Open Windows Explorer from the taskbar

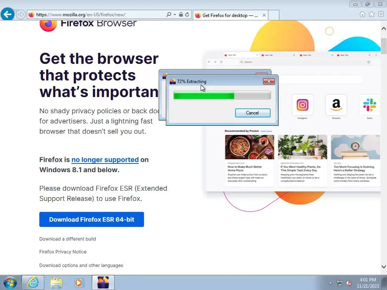pyautogui.click(x=56, y=282)
